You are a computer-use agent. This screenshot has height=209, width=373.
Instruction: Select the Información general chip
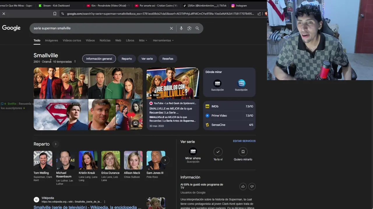click(99, 59)
